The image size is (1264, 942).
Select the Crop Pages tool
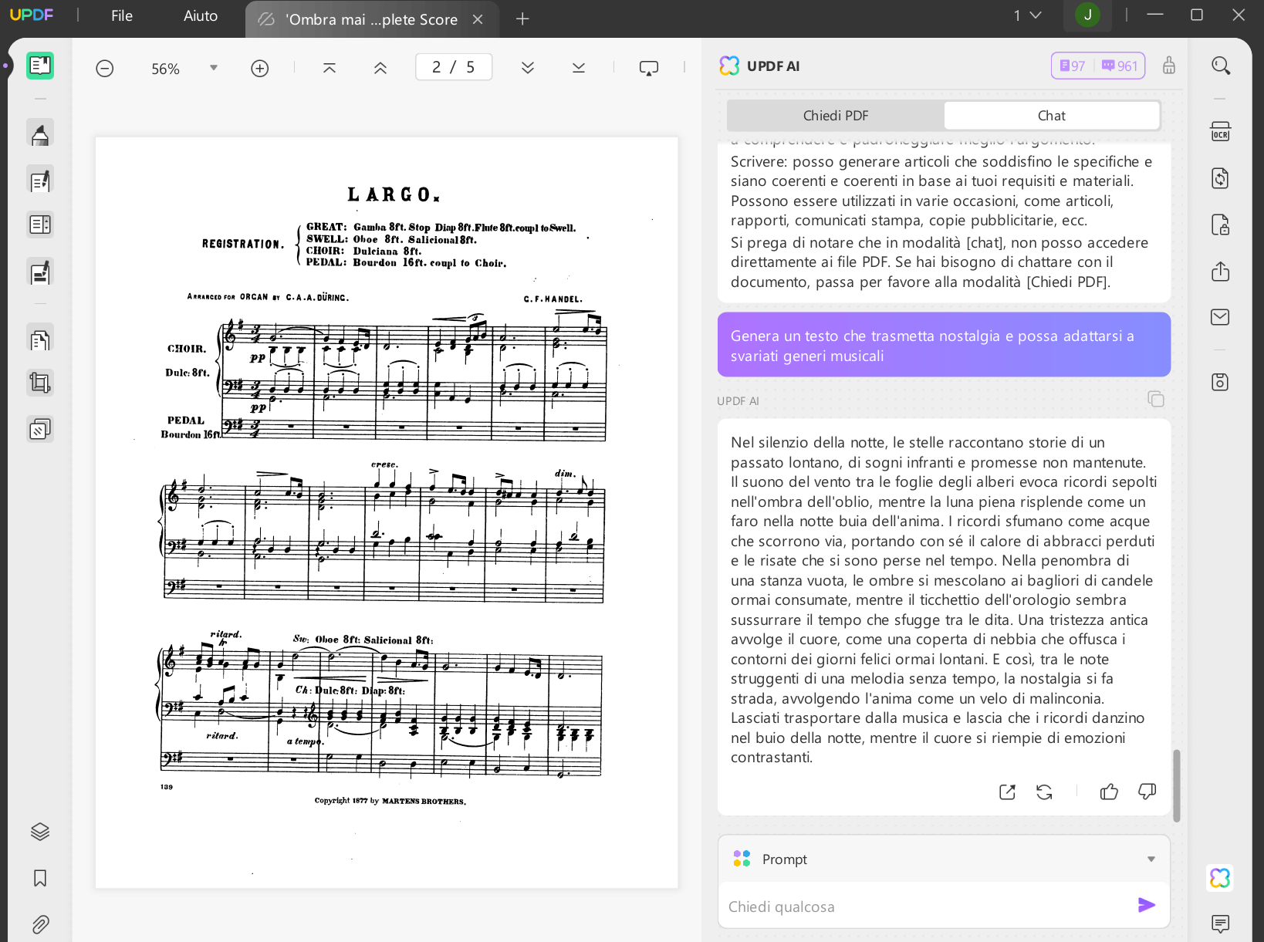coord(40,383)
